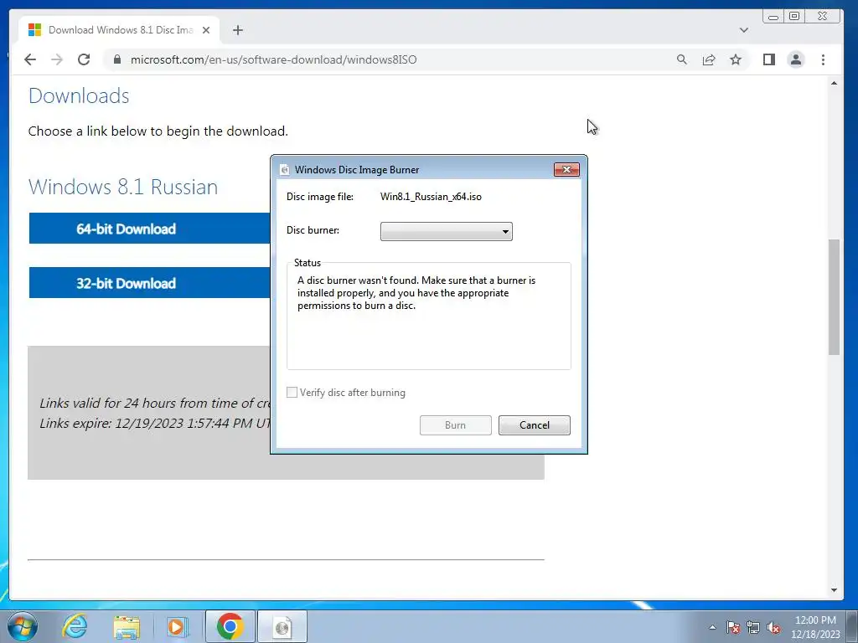Click the Win8.1_Russian_x64.iso file name

[431, 197]
